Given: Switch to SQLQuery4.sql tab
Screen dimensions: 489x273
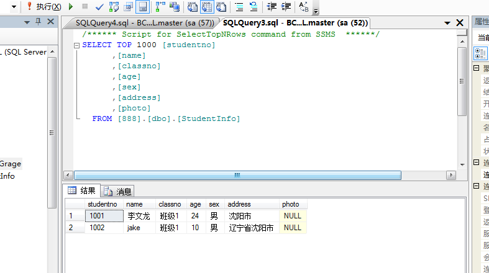Looking at the screenshot, I should click(144, 23).
